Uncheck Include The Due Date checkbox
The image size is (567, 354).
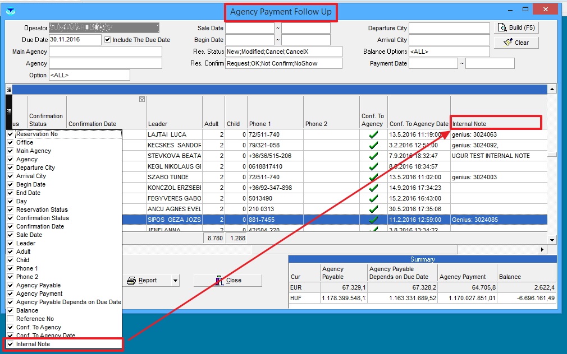tap(108, 40)
